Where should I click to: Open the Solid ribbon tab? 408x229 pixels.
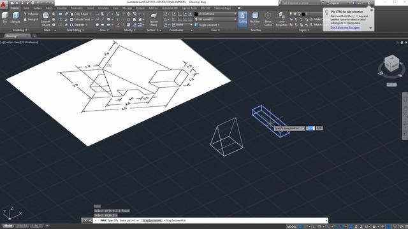[26, 8]
